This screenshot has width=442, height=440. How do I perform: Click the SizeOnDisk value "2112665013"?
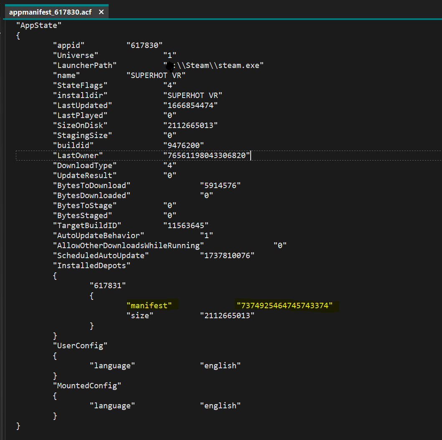coord(190,126)
